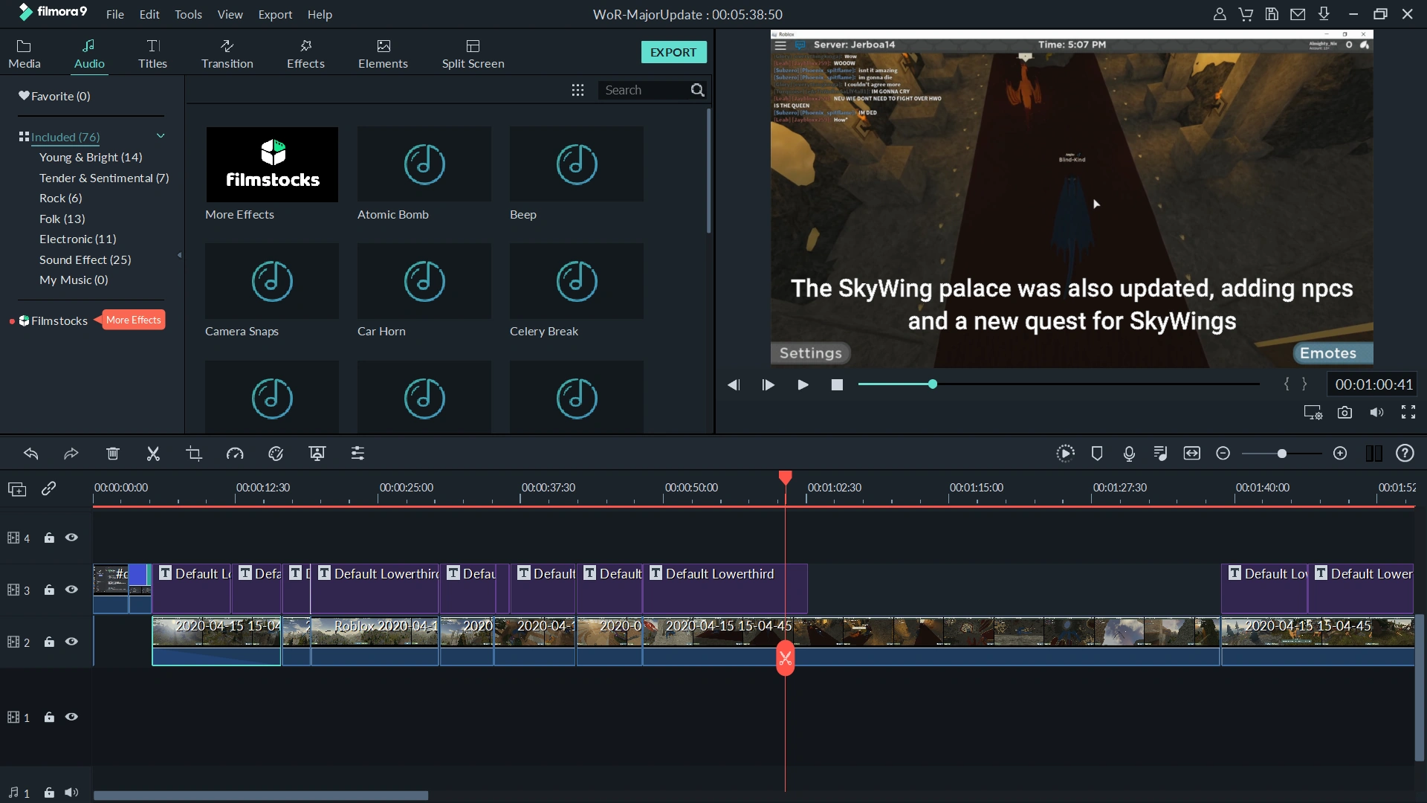Open grid view options in library
This screenshot has height=803, width=1427.
(x=577, y=90)
